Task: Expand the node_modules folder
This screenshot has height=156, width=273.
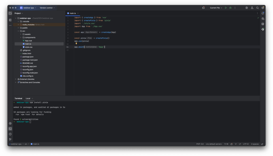Action: click(x=18, y=25)
